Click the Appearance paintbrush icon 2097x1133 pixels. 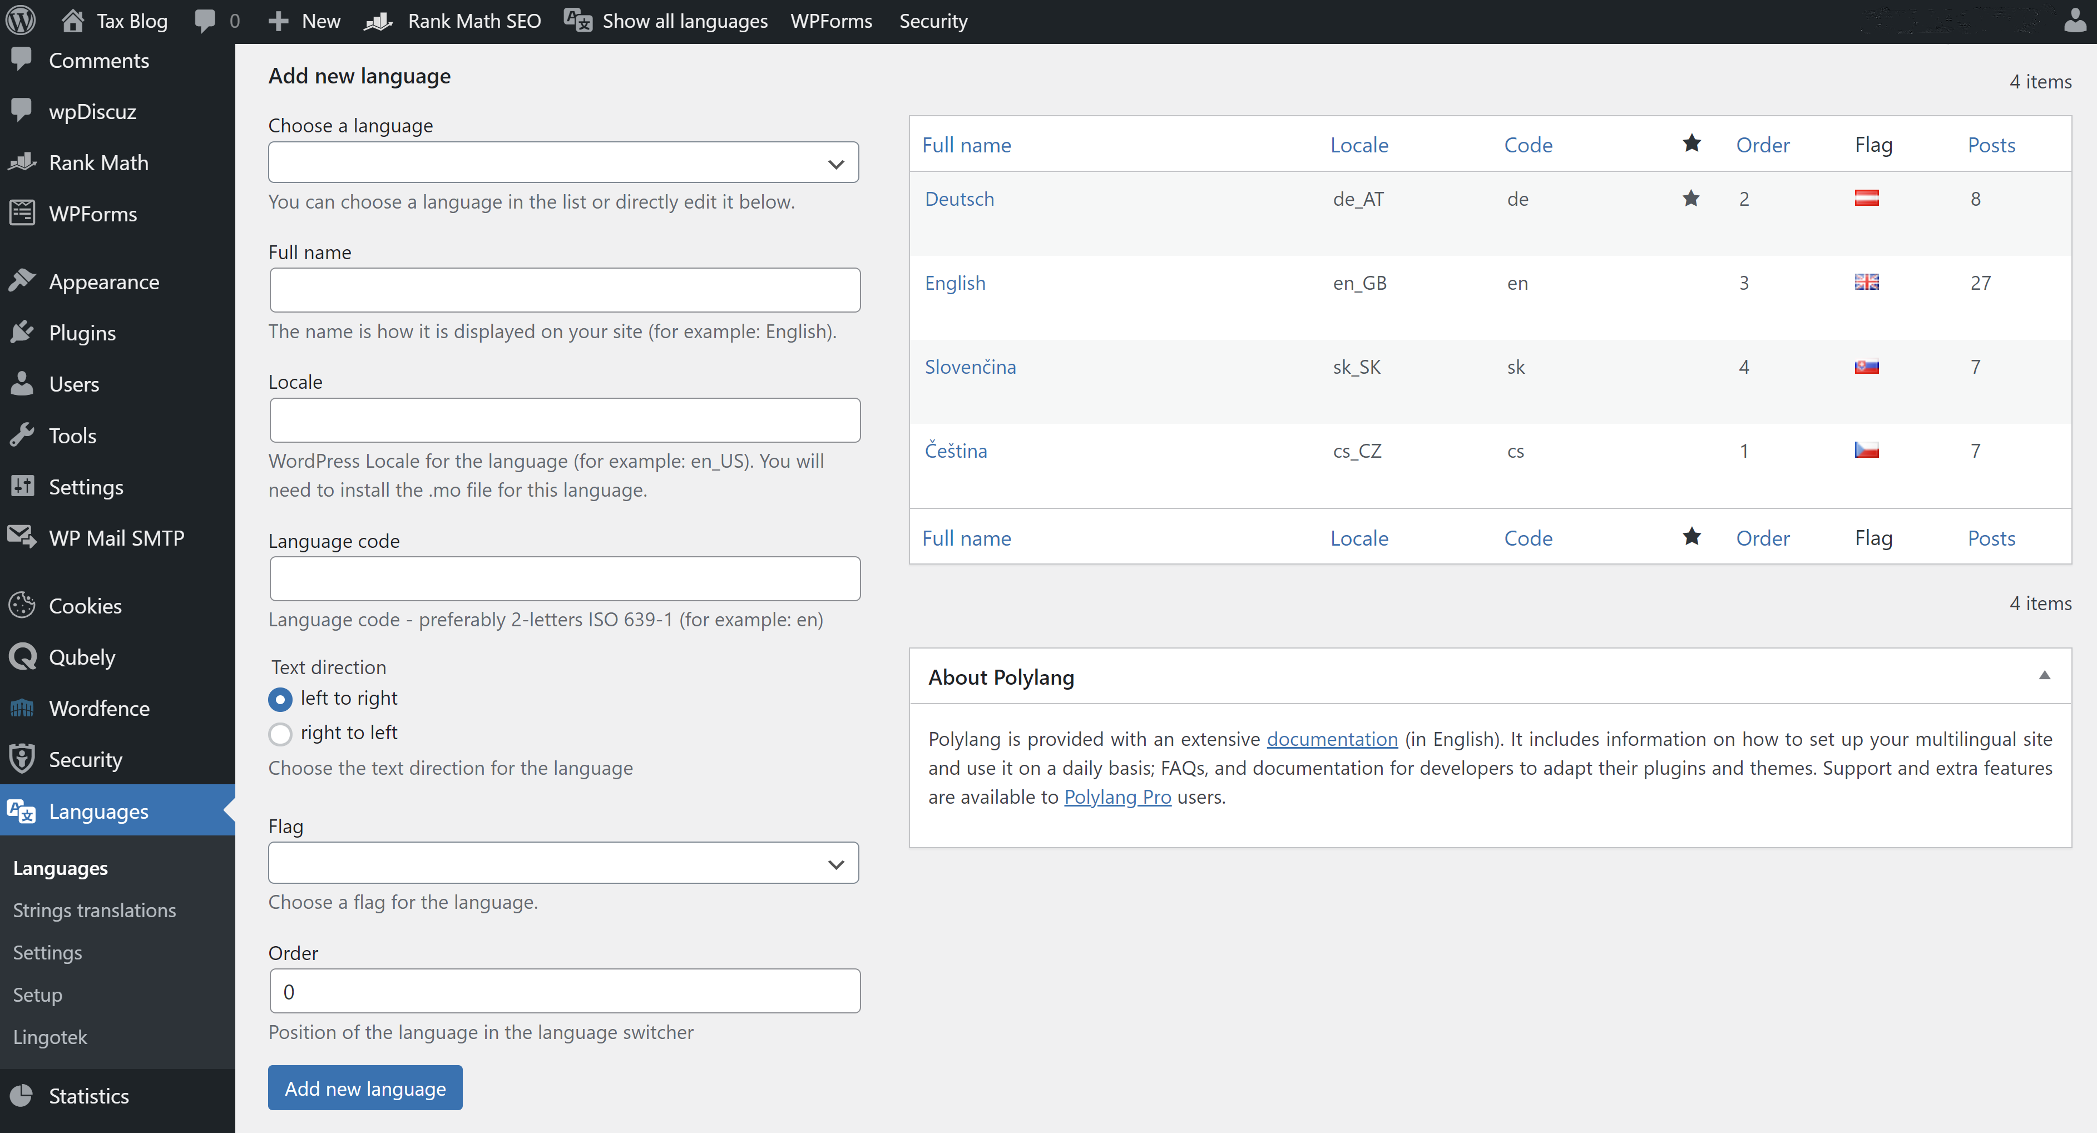(x=22, y=281)
